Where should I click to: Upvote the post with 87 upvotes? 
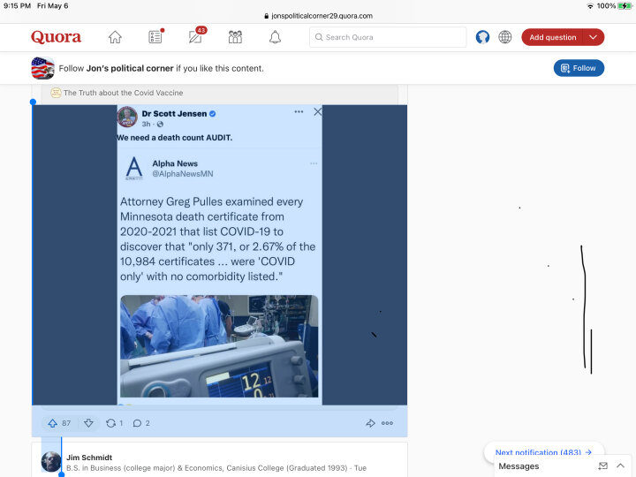59,423
